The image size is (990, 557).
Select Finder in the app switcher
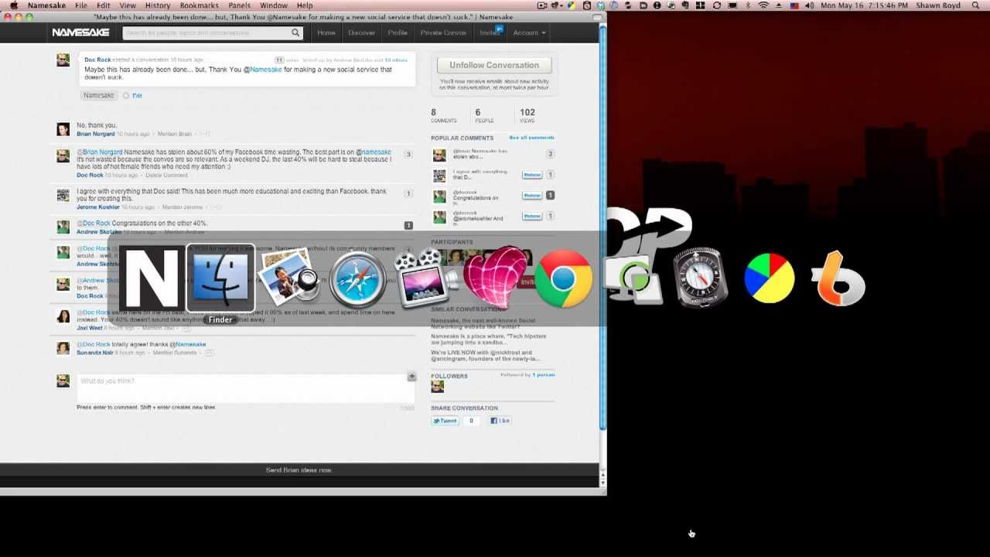click(x=220, y=278)
